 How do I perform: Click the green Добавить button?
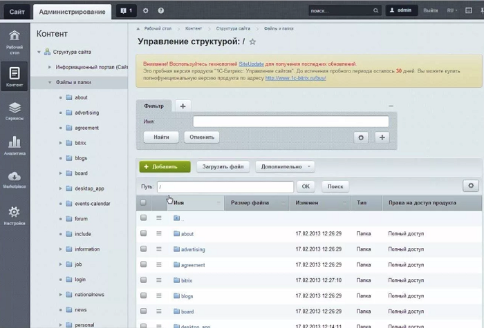point(165,167)
